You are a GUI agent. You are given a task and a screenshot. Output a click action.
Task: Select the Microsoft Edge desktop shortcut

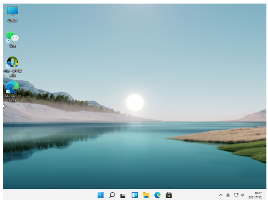[x=12, y=88]
